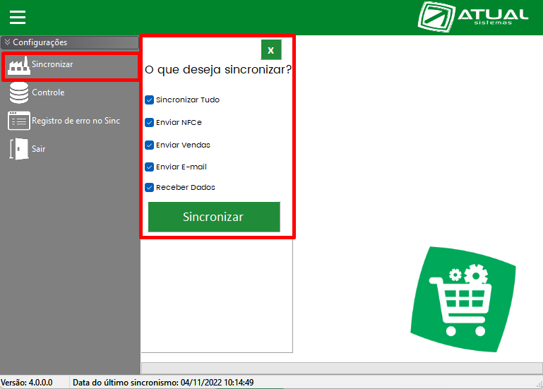543x389 pixels.
Task: Select the Sincronizar menu item
Action: pyautogui.click(x=71, y=66)
